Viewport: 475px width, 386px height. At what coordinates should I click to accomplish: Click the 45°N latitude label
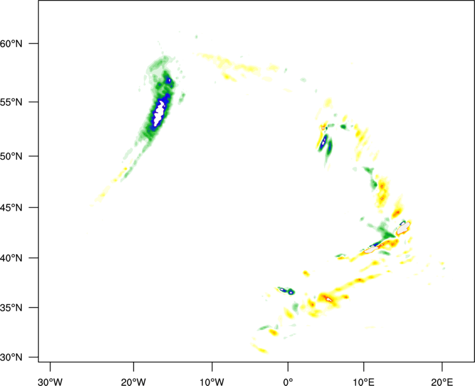click(x=11, y=207)
